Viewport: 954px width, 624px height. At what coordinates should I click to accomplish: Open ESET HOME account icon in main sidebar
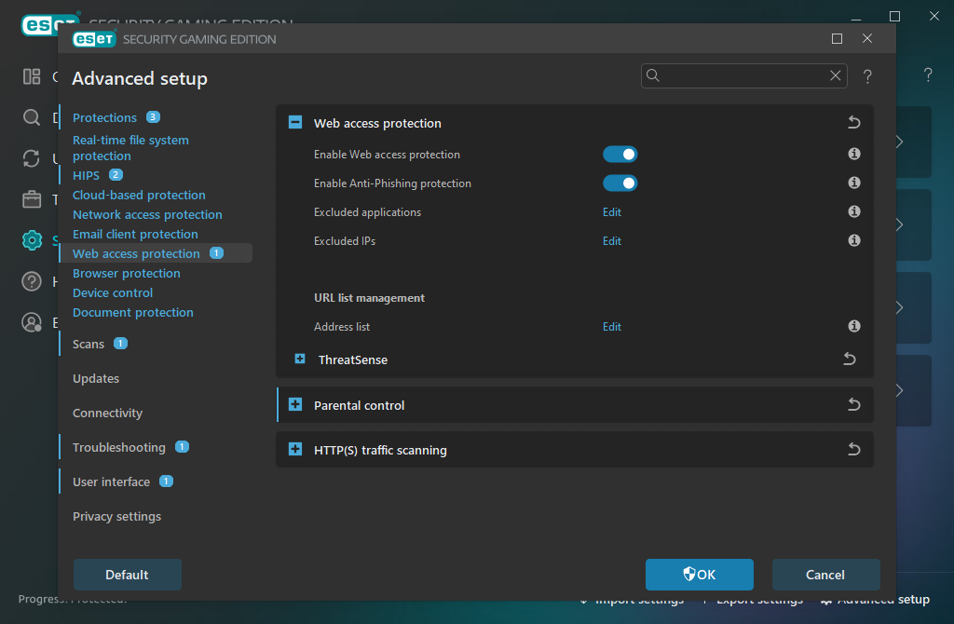[x=32, y=322]
